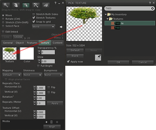156x130 pixels.
Task: Confirm texture with OK button
Action: [x=118, y=62]
